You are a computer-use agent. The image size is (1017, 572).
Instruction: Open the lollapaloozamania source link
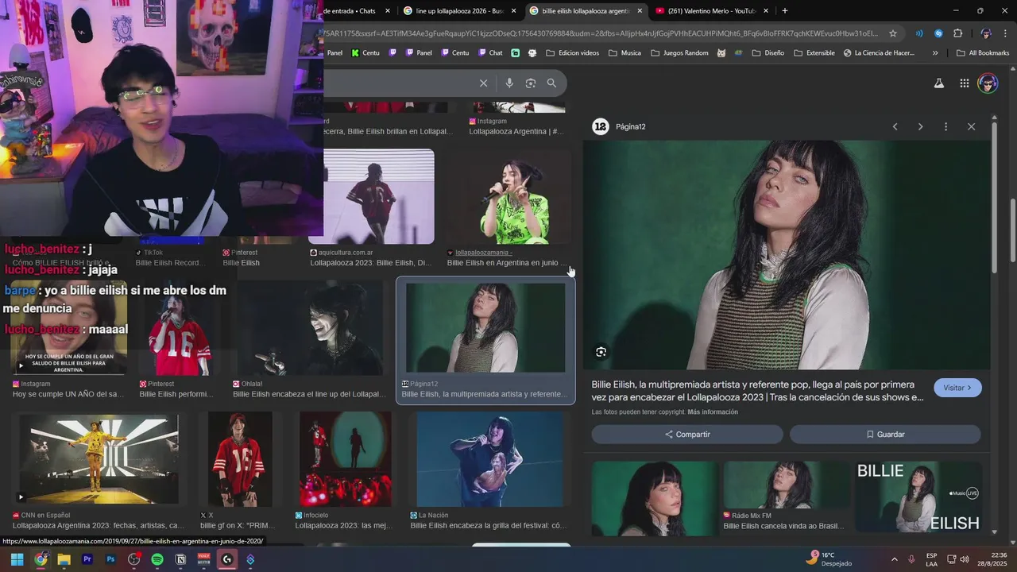[x=484, y=253]
